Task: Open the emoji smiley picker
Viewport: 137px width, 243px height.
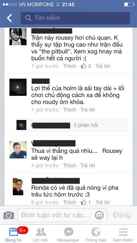Action: pos(99,215)
